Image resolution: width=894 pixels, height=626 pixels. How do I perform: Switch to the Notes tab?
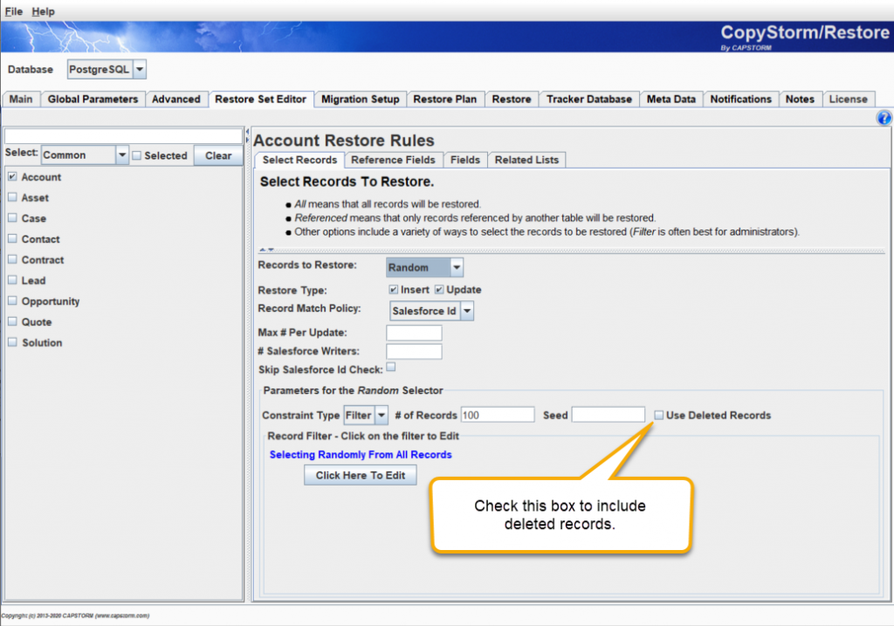tap(800, 100)
